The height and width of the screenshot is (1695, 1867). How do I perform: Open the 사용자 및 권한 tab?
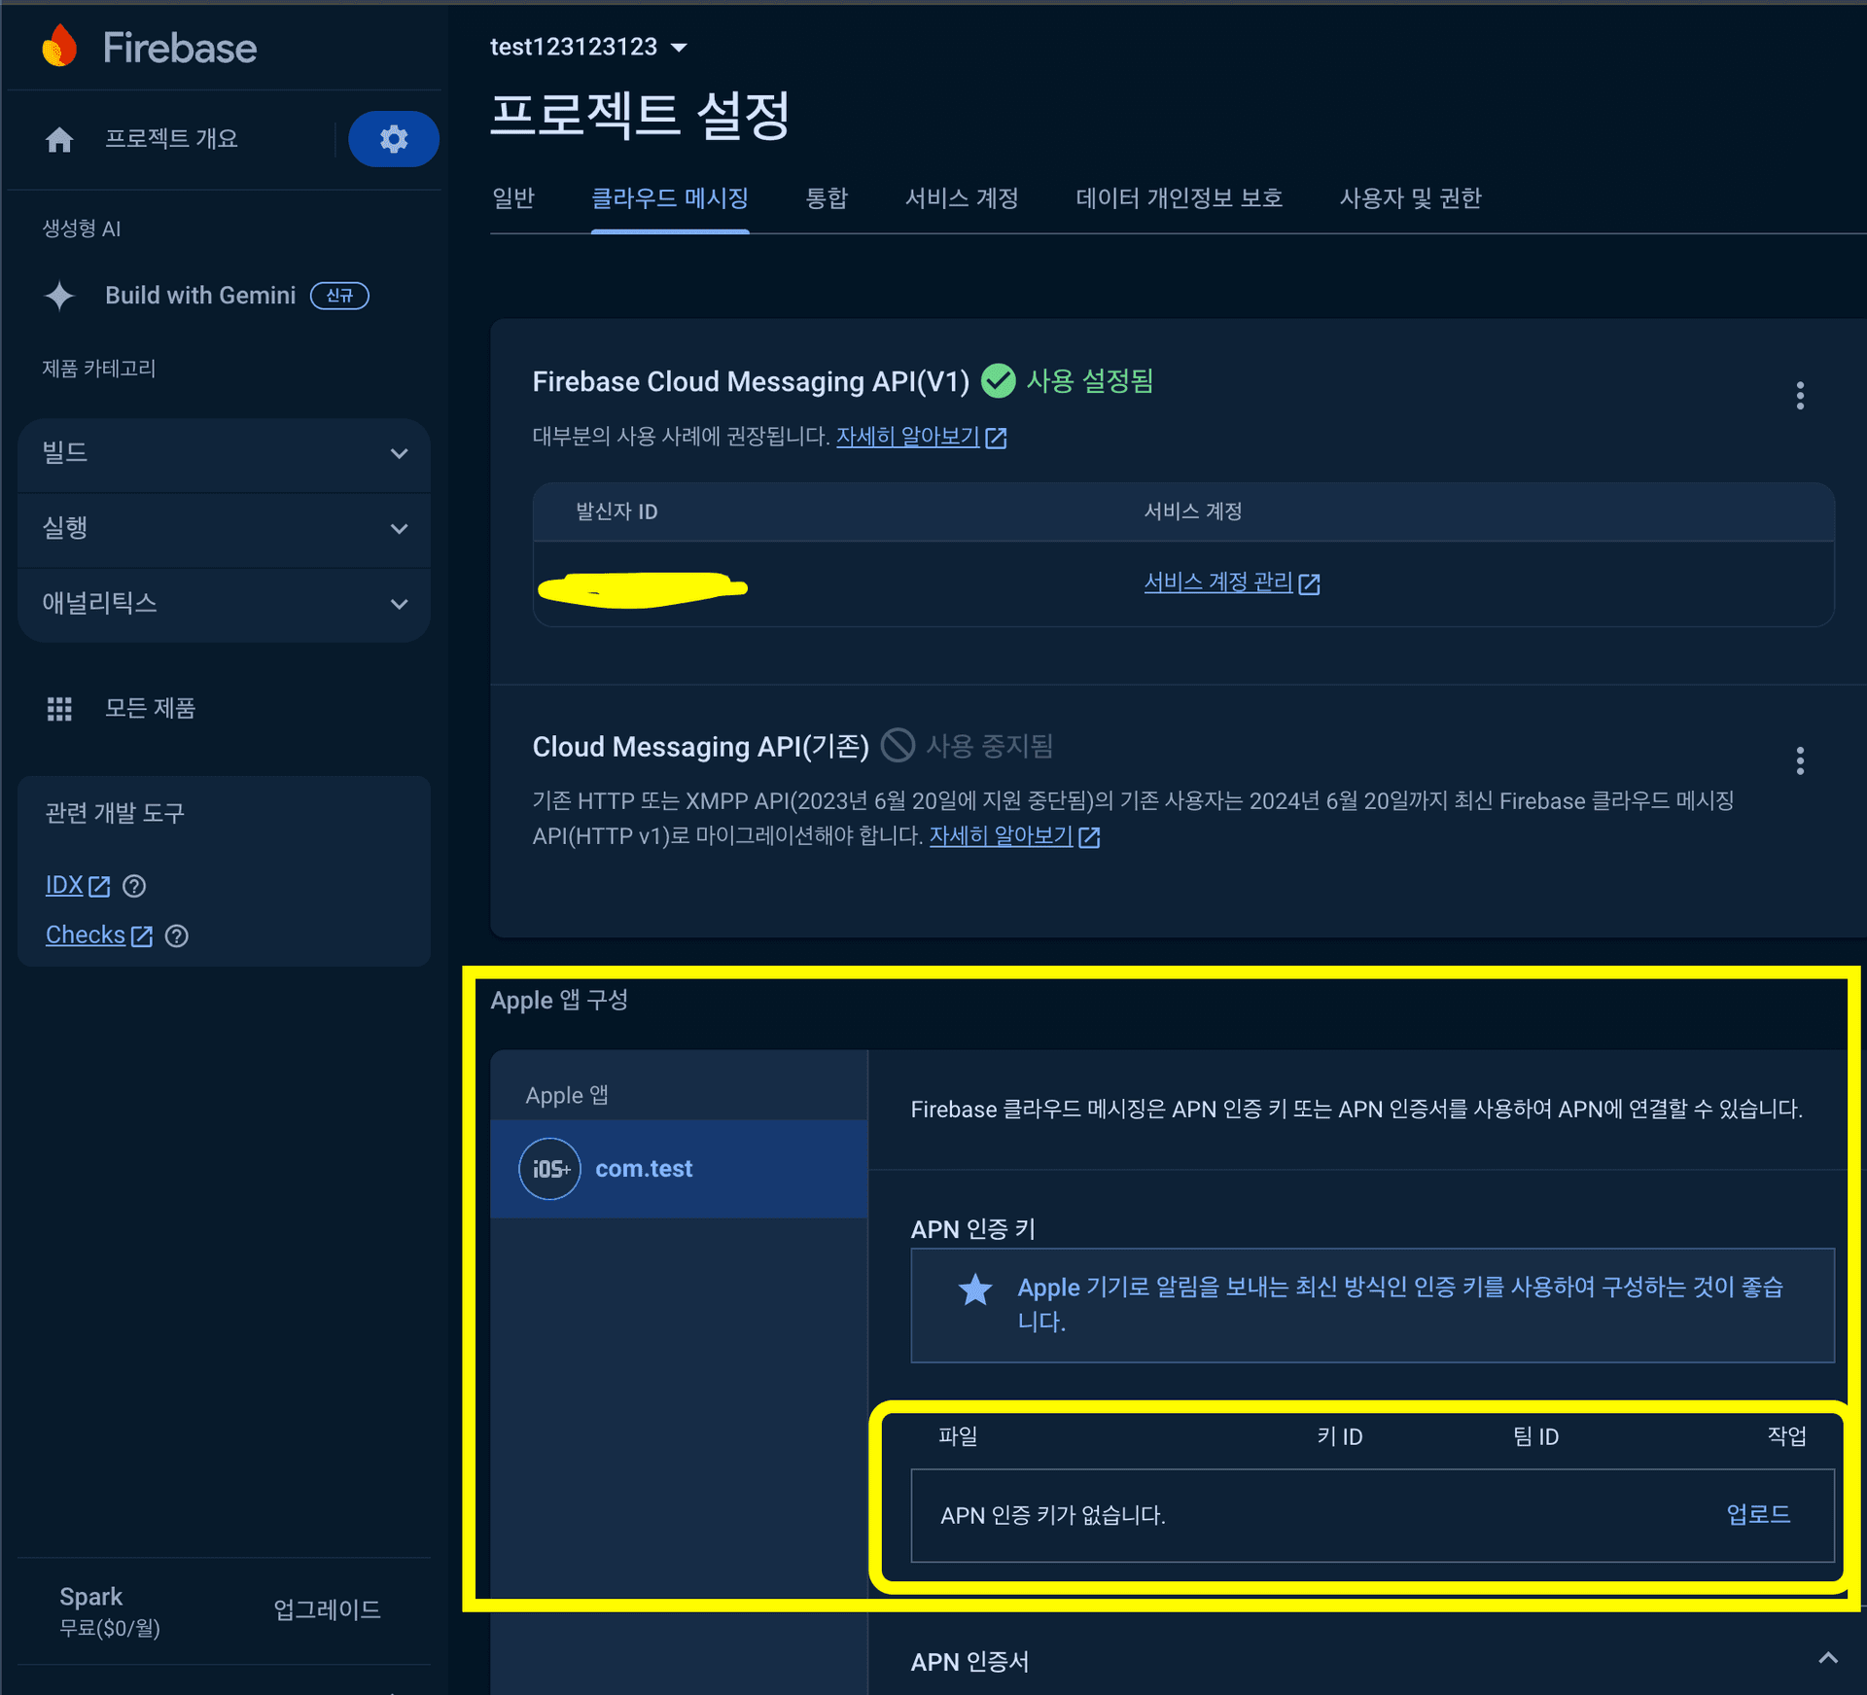(x=1410, y=198)
